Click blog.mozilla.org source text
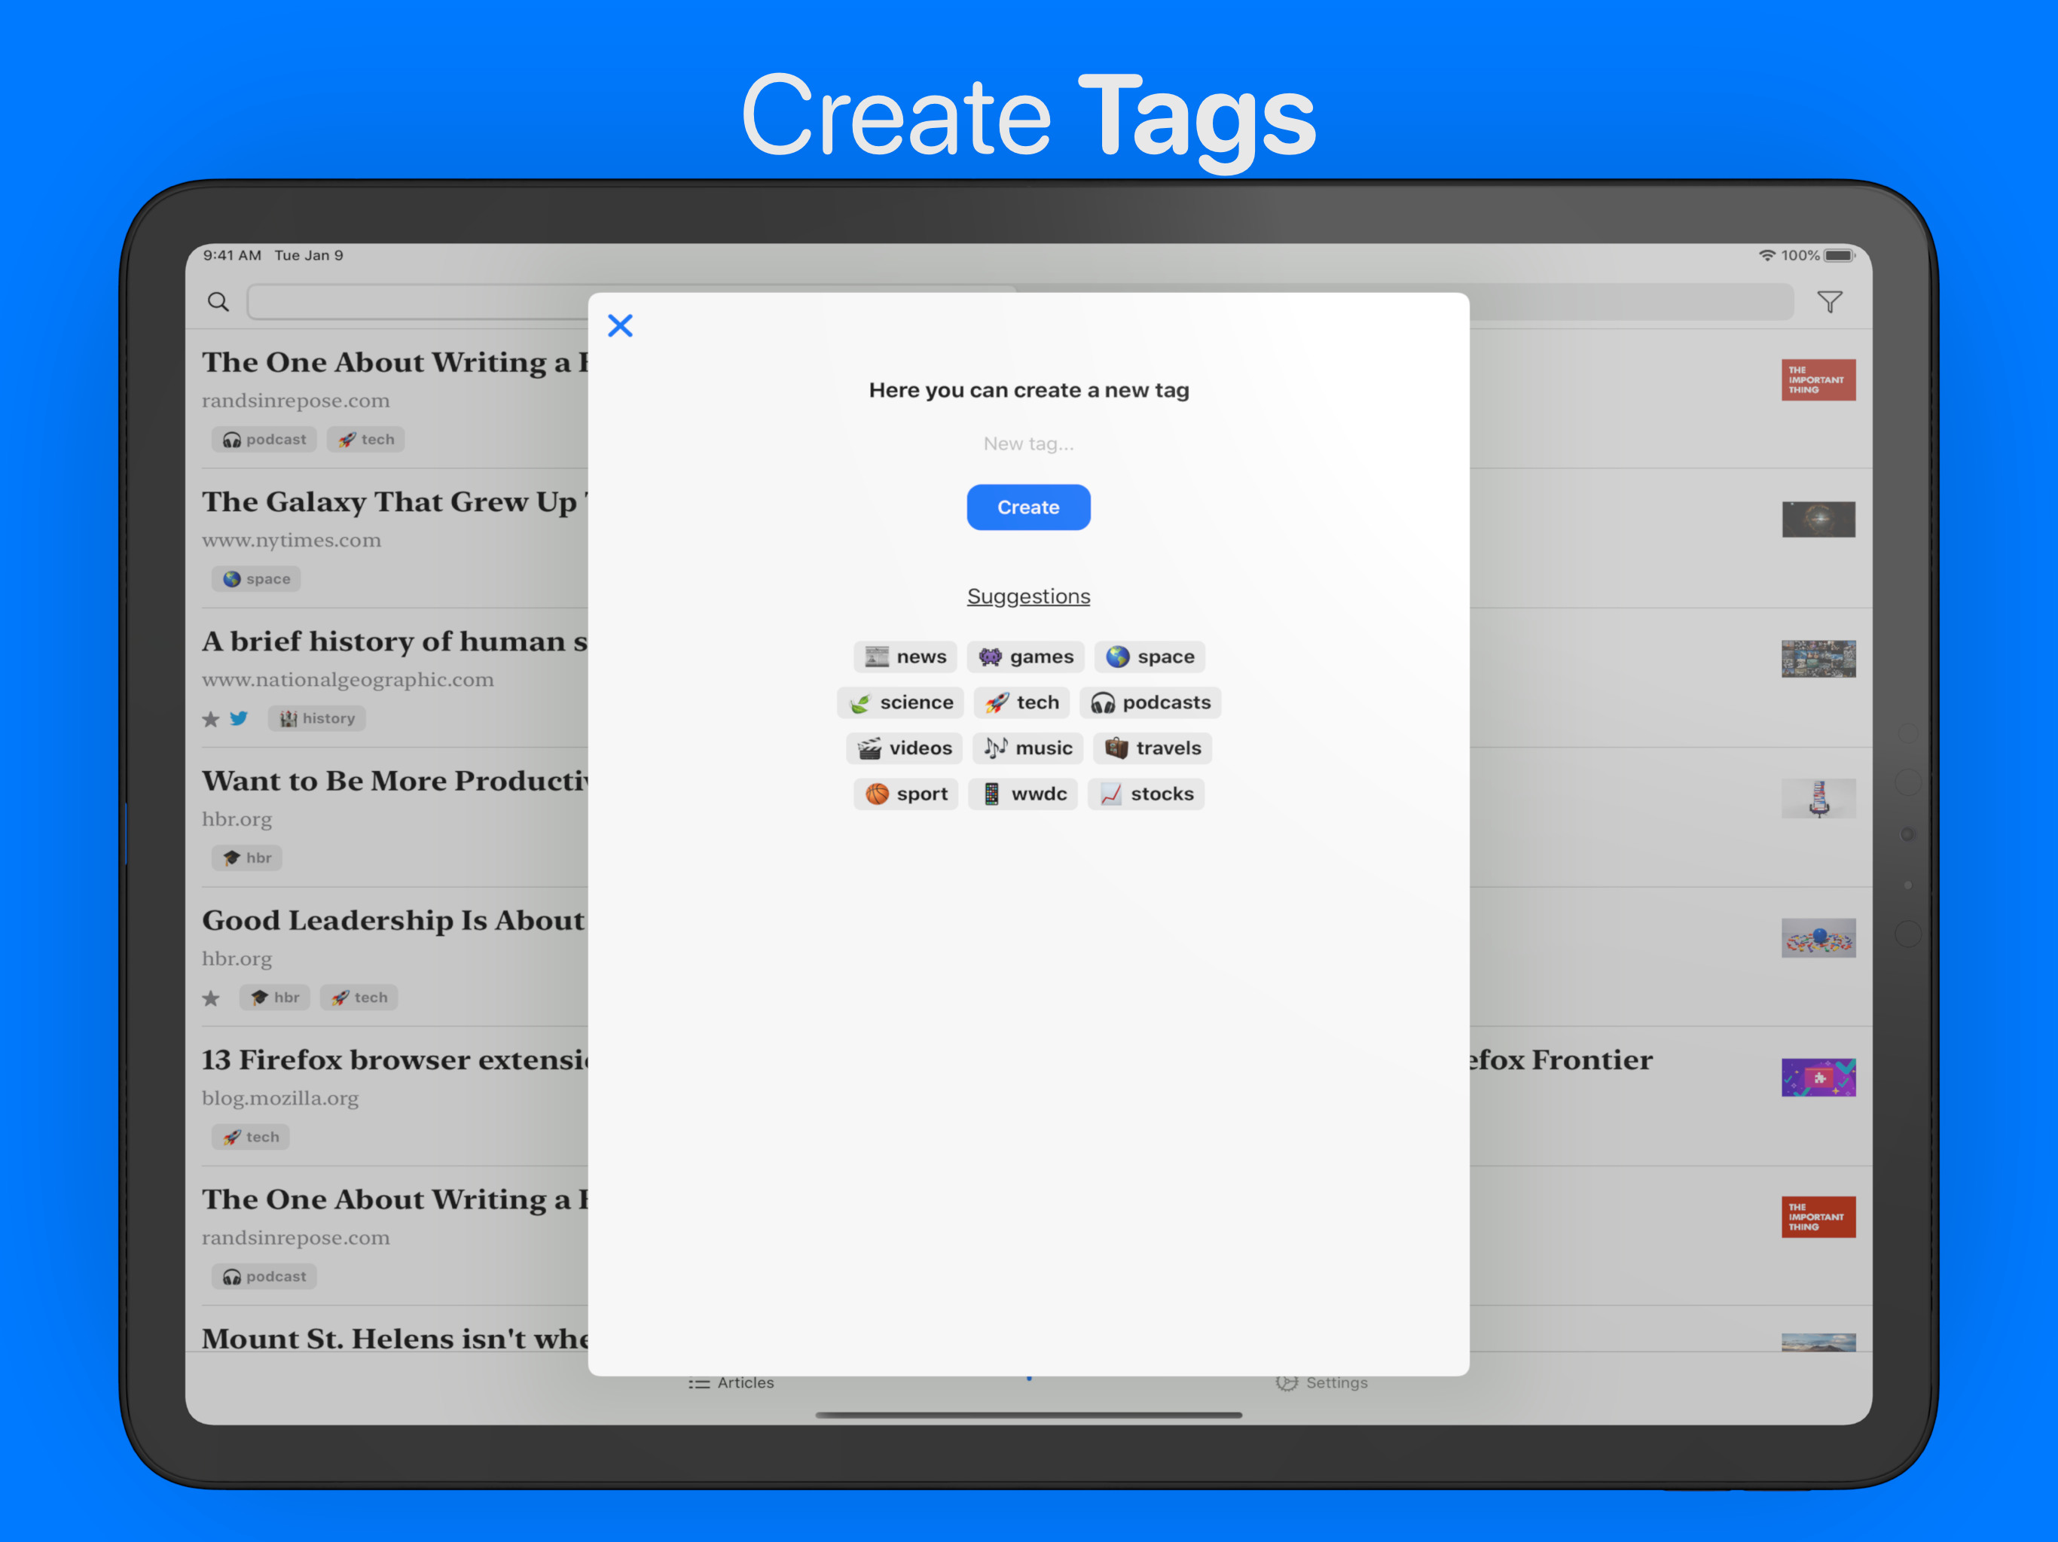 pos(280,1099)
